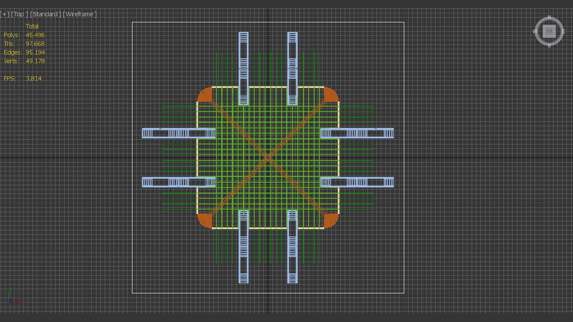Viewport: 573px width, 322px height.
Task: Click the N compass label on ViewCube
Action: [x=549, y=17]
